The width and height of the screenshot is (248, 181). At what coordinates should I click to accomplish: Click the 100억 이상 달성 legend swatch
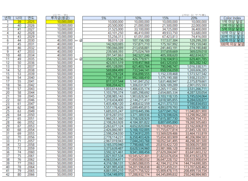click(x=232, y=44)
